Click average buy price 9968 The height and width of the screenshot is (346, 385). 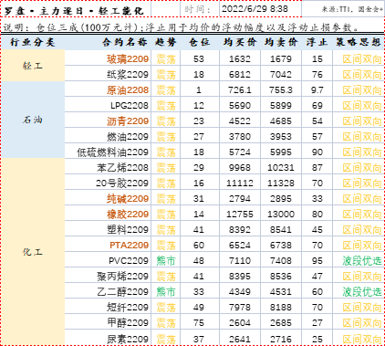tap(240, 168)
